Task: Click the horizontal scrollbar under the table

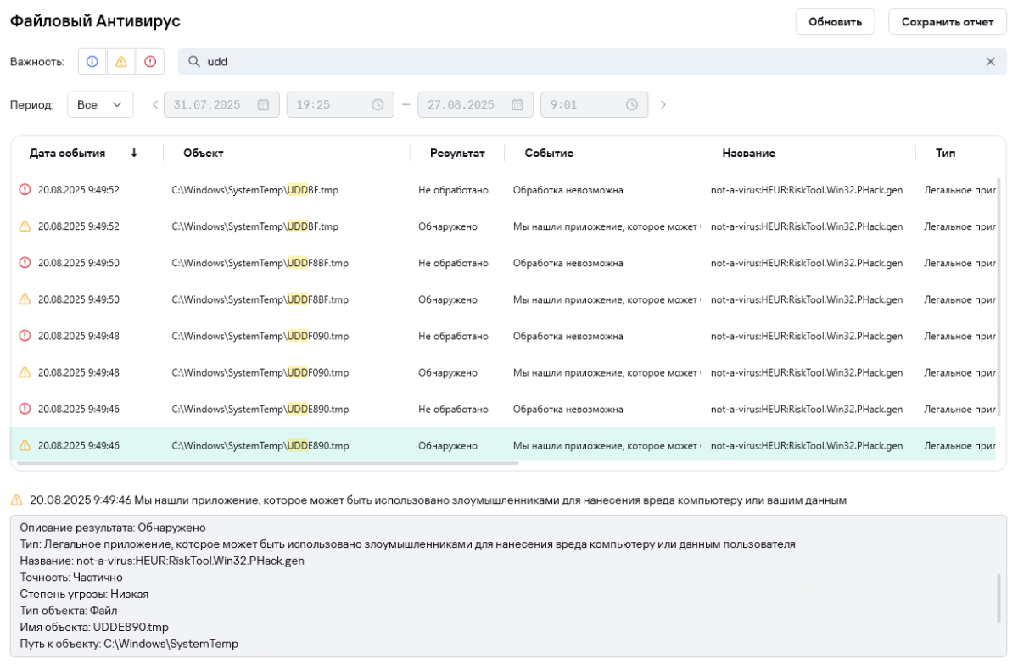Action: (267, 463)
